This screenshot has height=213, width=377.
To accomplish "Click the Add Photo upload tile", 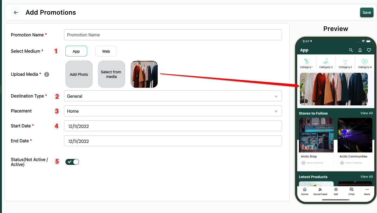I will [79, 74].
